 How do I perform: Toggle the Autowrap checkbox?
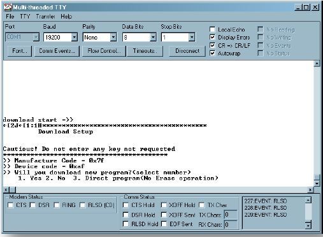pyautogui.click(x=212, y=53)
